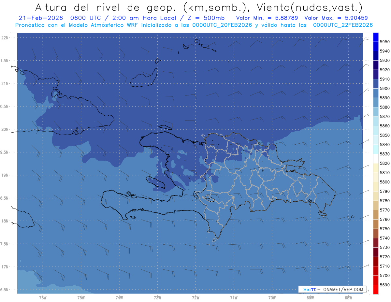Click the 5920 legend value
Image resolution: width=391 pixels, height=302 pixels.
[384, 70]
